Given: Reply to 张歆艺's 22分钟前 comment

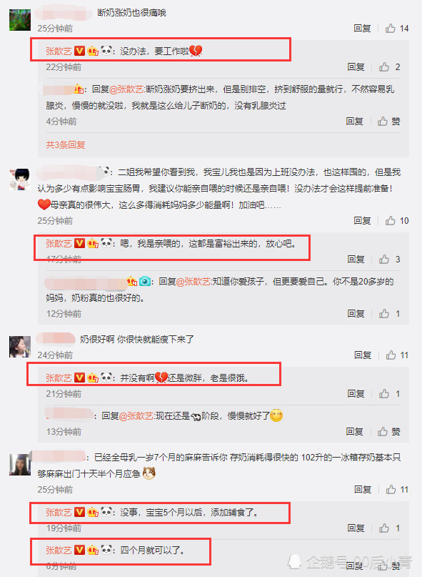Looking at the screenshot, I should point(356,67).
